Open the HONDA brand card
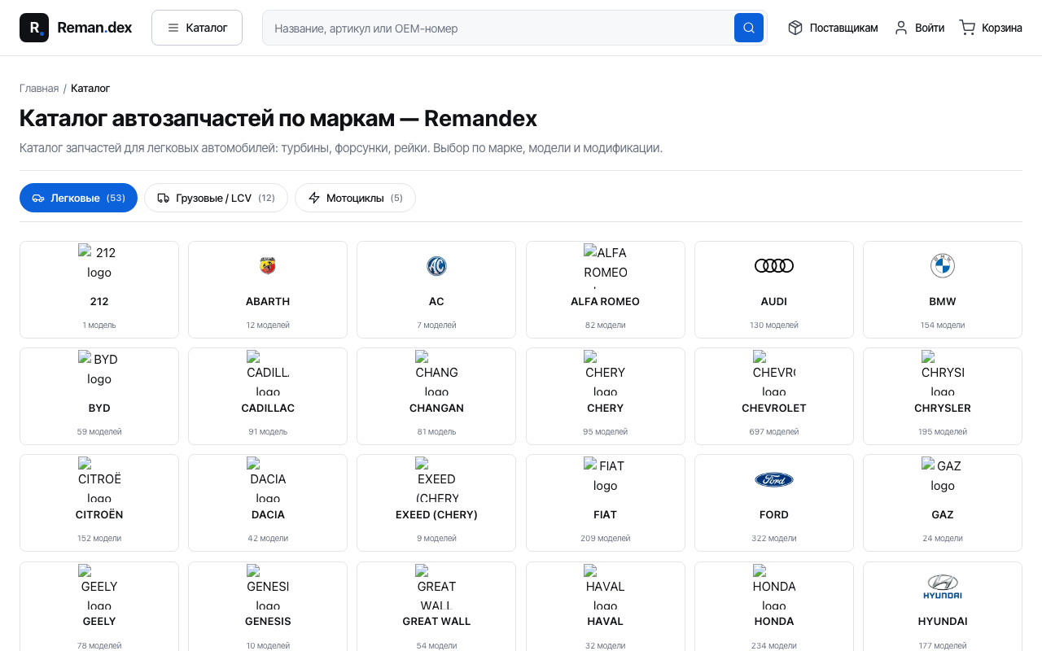 coord(774,606)
